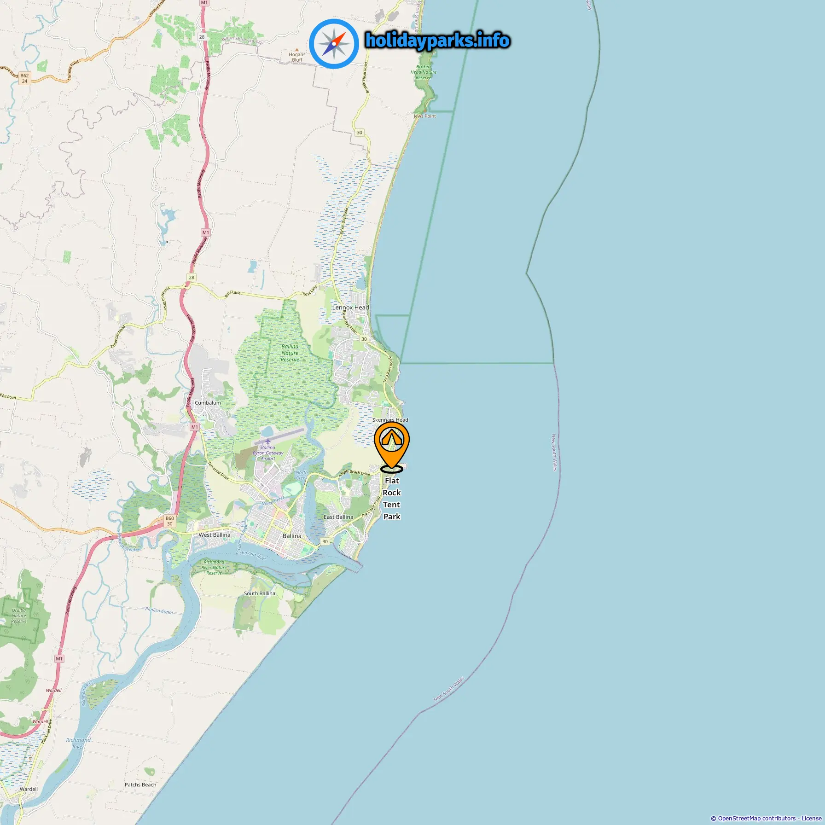Click the License link in map attribution
825x825 pixels.
(x=811, y=818)
